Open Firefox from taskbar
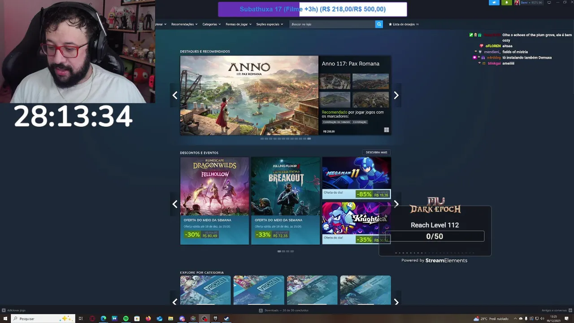Screen dimensions: 574x323 (148, 319)
